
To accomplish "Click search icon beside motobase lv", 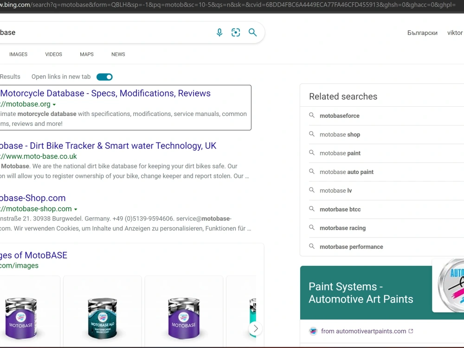I will pos(312,190).
